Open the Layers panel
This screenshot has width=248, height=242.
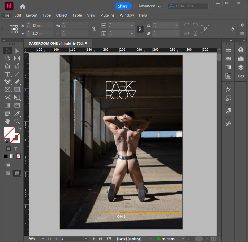tap(241, 67)
